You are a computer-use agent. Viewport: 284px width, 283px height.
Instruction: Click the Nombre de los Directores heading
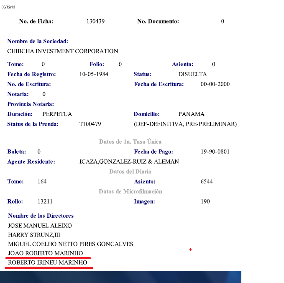coord(41,216)
